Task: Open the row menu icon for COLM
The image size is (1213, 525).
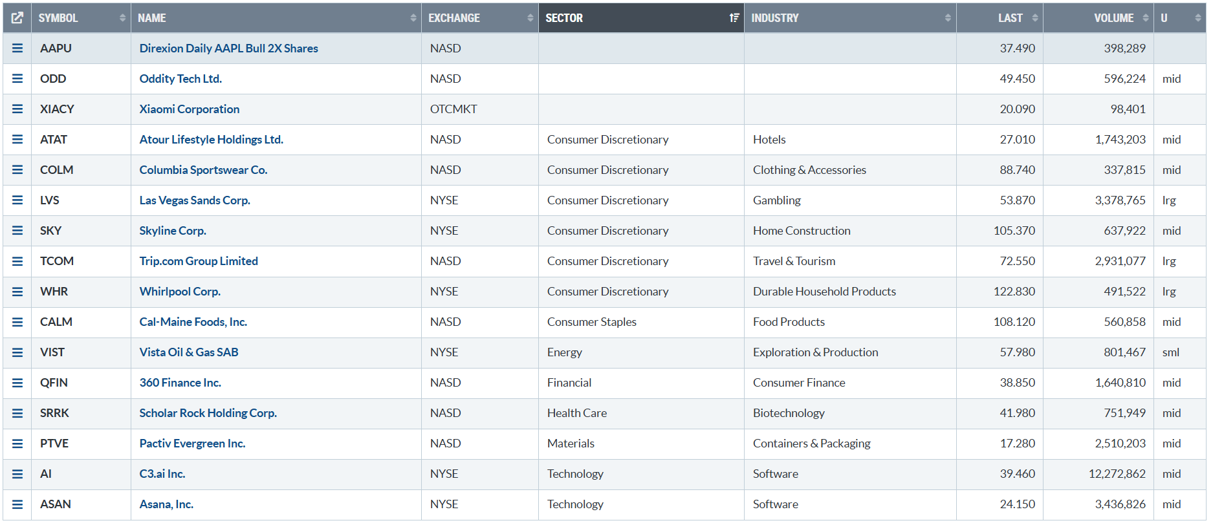Action: click(x=17, y=170)
